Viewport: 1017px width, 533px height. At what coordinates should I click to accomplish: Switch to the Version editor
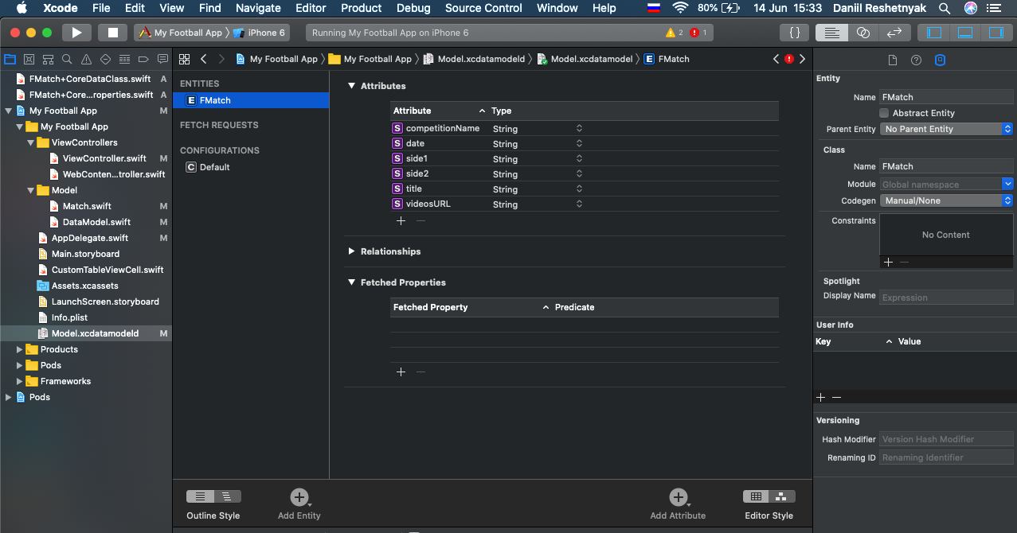(x=894, y=33)
